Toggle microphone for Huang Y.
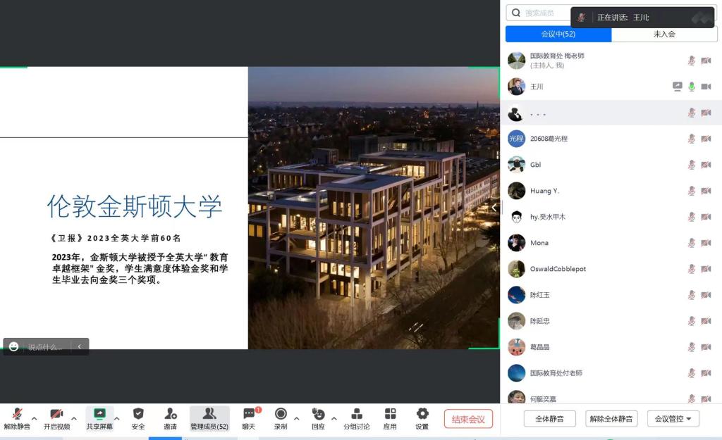Image resolution: width=722 pixels, height=440 pixels. (x=692, y=190)
